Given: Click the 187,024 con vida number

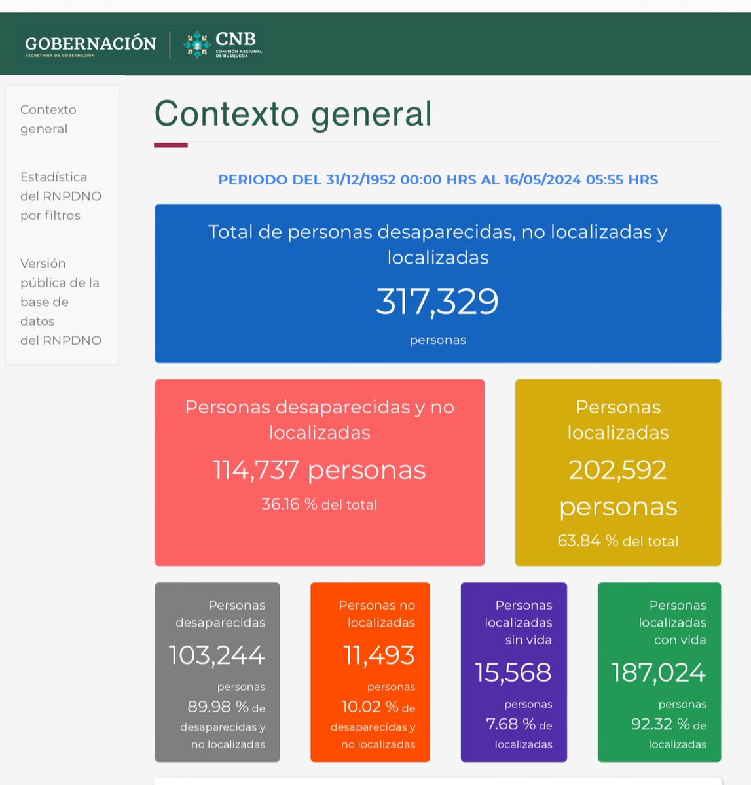Looking at the screenshot, I should (659, 672).
